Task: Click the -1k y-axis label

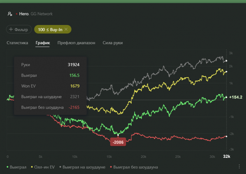Action: (231, 117)
